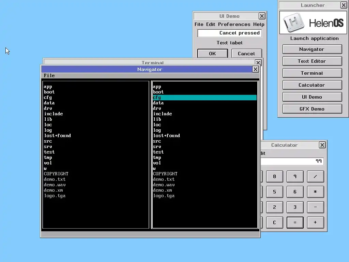Select 'logo.tga' in right Navigator panel
The width and height of the screenshot is (349, 262).
(205, 196)
